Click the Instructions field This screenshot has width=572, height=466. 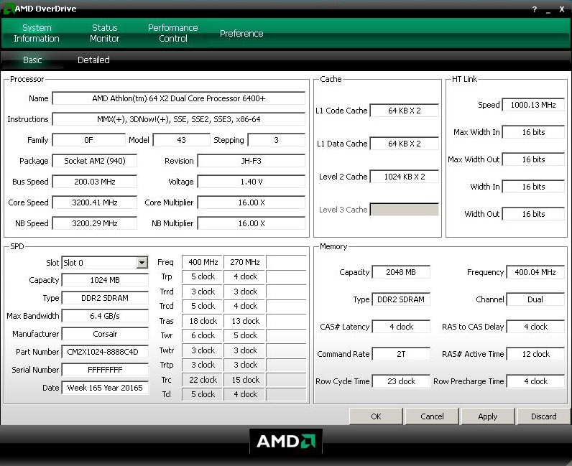[179, 119]
